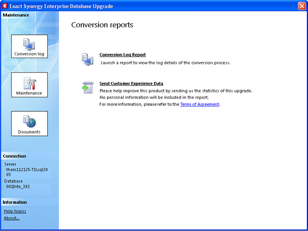The image size is (308, 231).
Task: Open the Terms of Agreement link
Action: tap(200, 104)
